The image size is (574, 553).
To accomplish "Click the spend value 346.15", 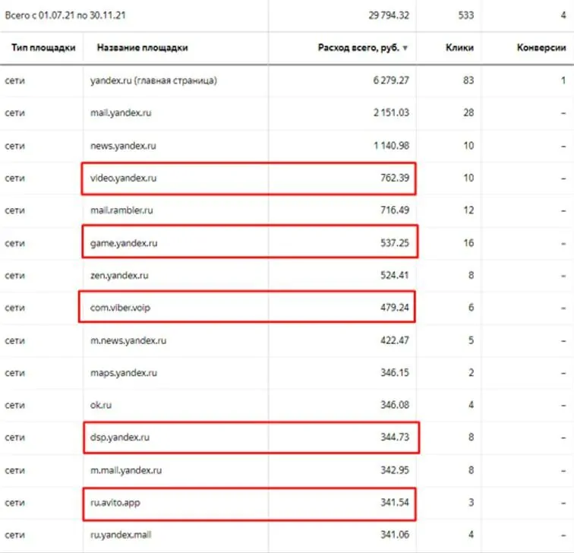I will tap(395, 373).
